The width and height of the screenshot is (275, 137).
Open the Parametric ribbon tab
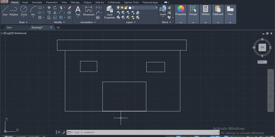(x=52, y=2)
